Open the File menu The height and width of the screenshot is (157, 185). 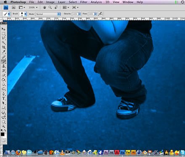[x=32, y=2]
